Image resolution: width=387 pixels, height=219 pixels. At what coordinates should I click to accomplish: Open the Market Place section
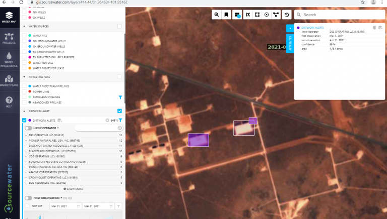click(9, 81)
